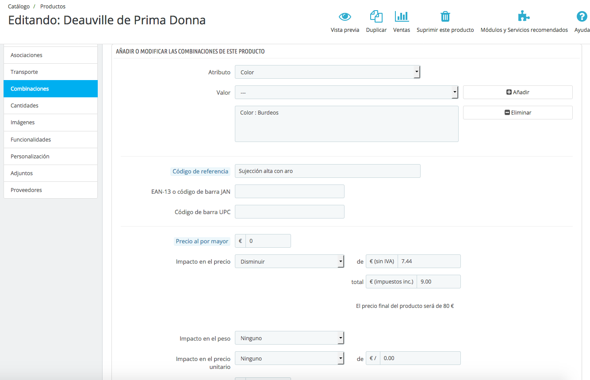Expand the Atributo dropdown set to Color

(x=327, y=72)
